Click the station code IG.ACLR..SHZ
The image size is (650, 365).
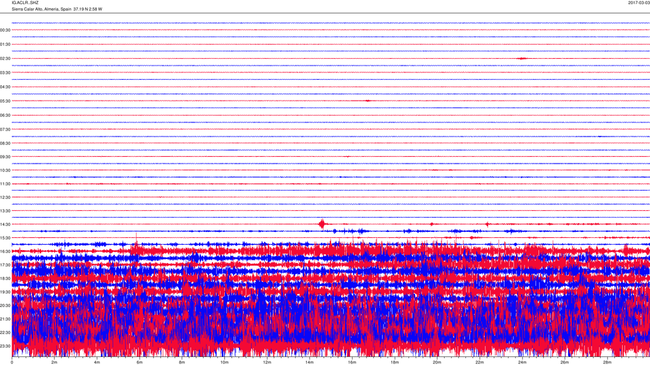pyautogui.click(x=25, y=3)
